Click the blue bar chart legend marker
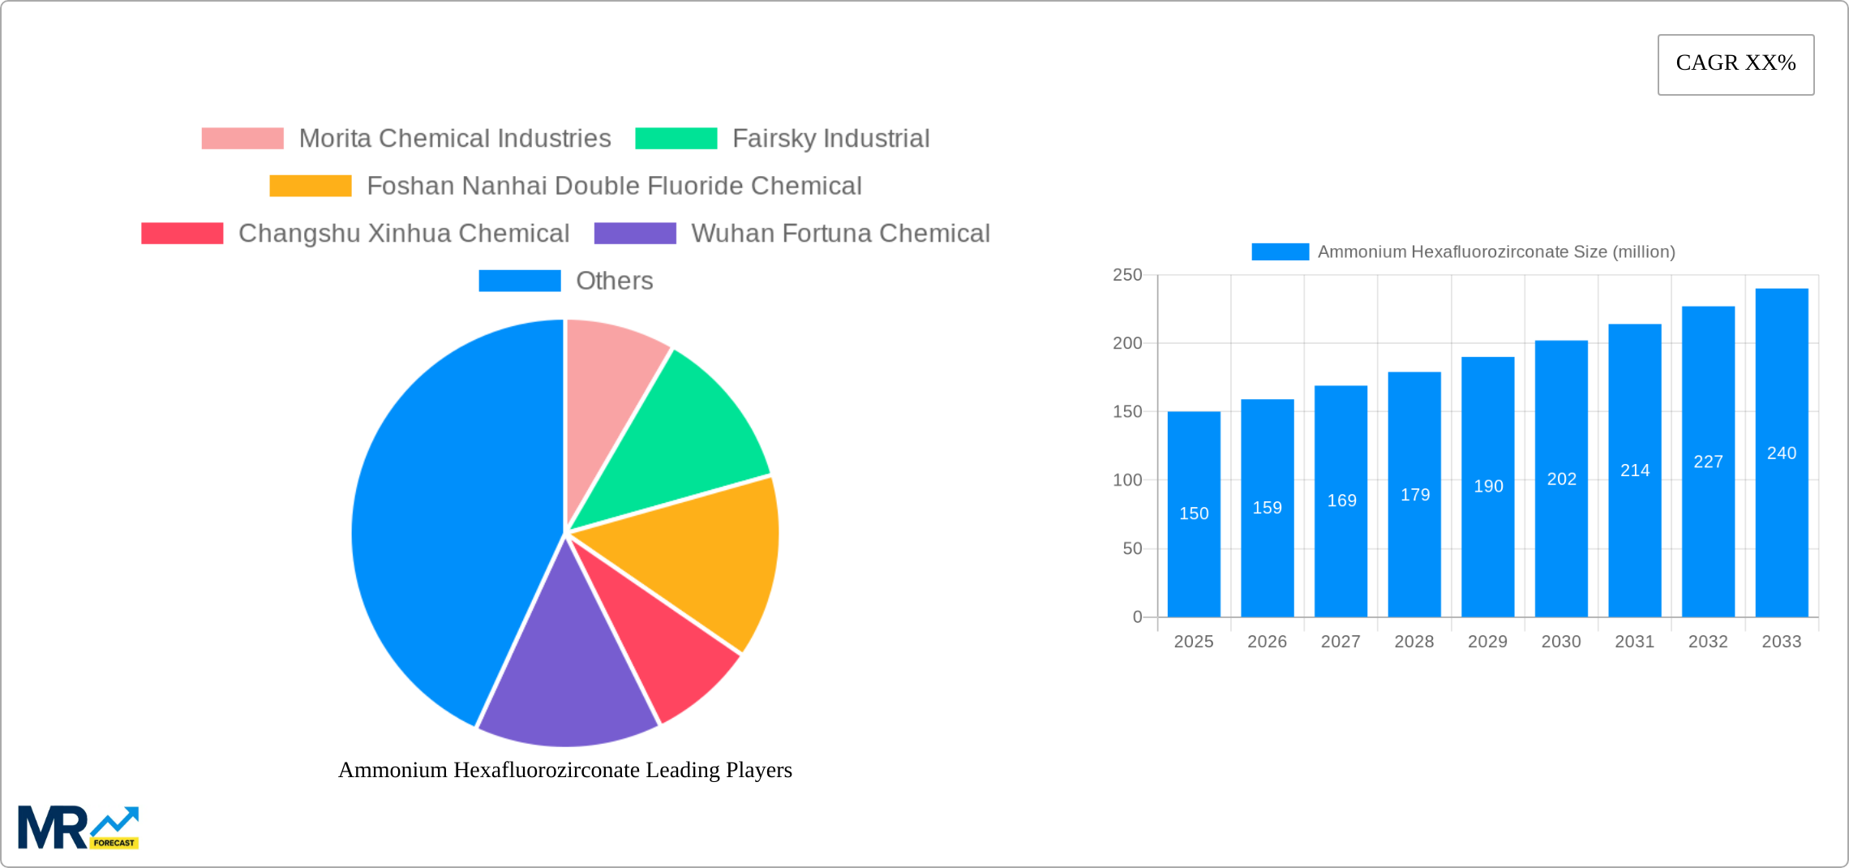The width and height of the screenshot is (1849, 868). pos(1280,252)
